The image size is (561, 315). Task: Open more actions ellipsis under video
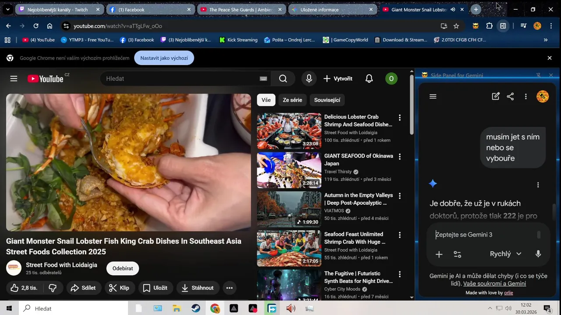click(x=229, y=288)
